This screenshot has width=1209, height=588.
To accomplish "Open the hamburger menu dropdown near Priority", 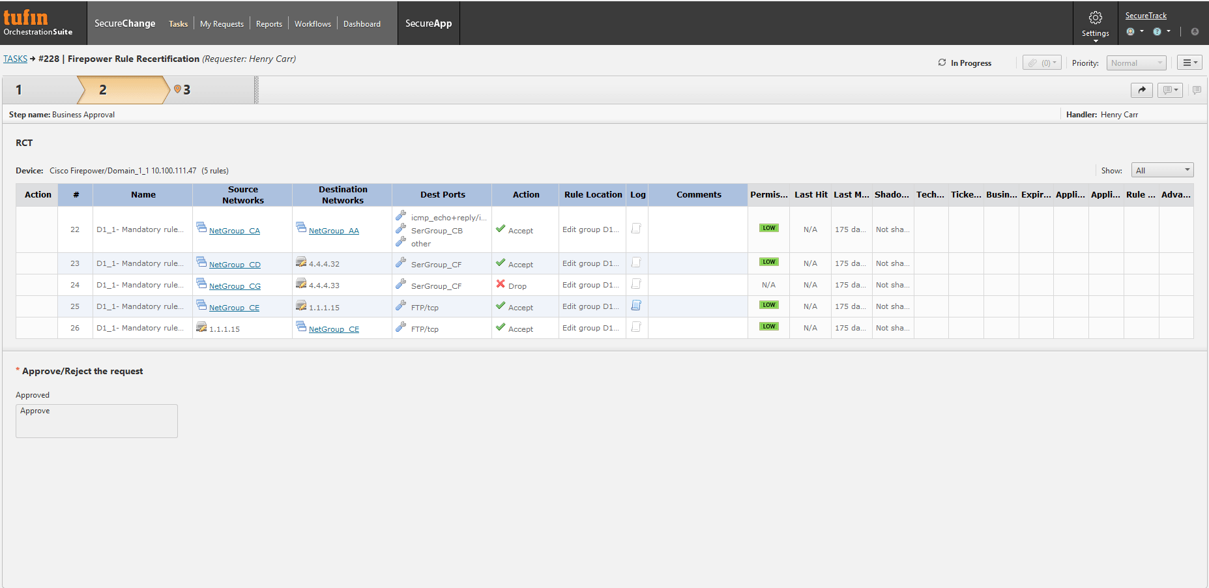I will pyautogui.click(x=1189, y=62).
